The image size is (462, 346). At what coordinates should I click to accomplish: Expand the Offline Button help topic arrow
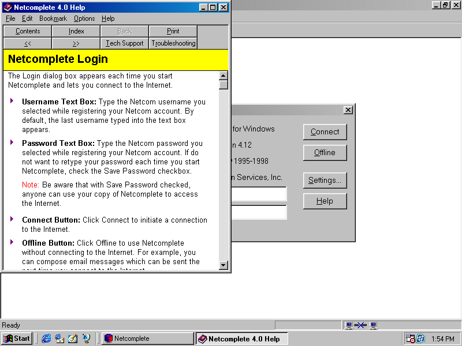[x=12, y=242]
